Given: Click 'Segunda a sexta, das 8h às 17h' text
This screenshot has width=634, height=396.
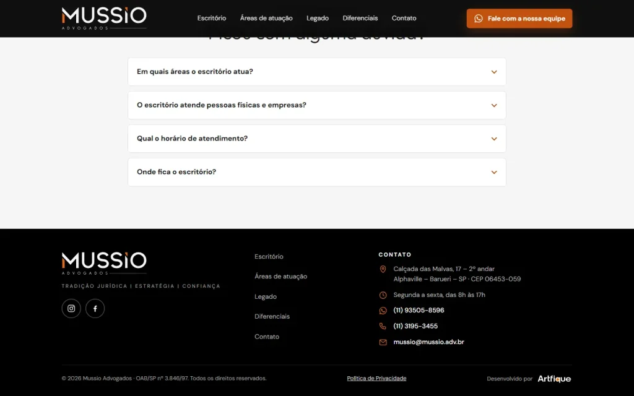Looking at the screenshot, I should click(439, 295).
